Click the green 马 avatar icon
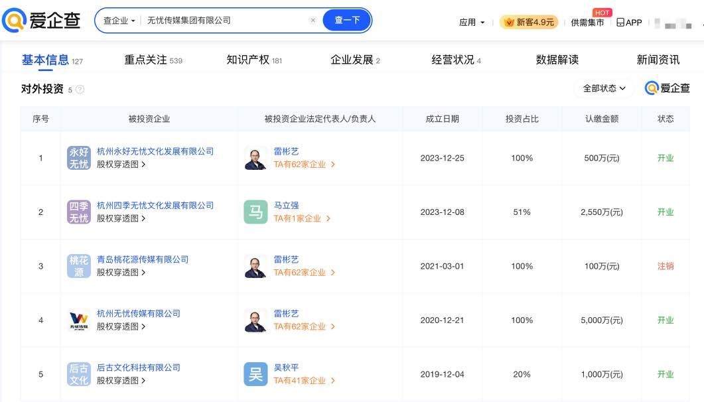 pyautogui.click(x=255, y=212)
